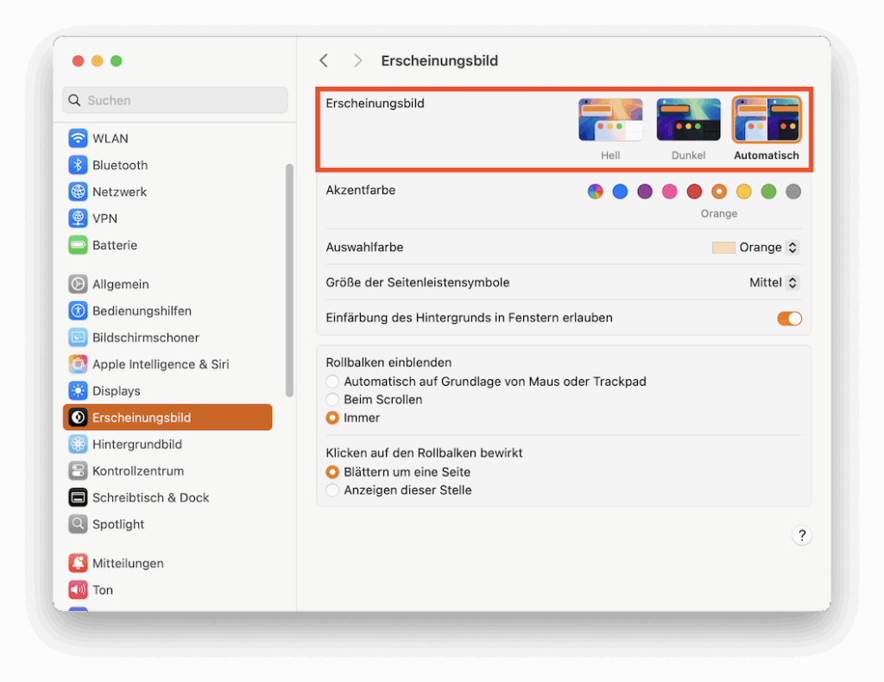Open help with the question mark button

point(802,535)
